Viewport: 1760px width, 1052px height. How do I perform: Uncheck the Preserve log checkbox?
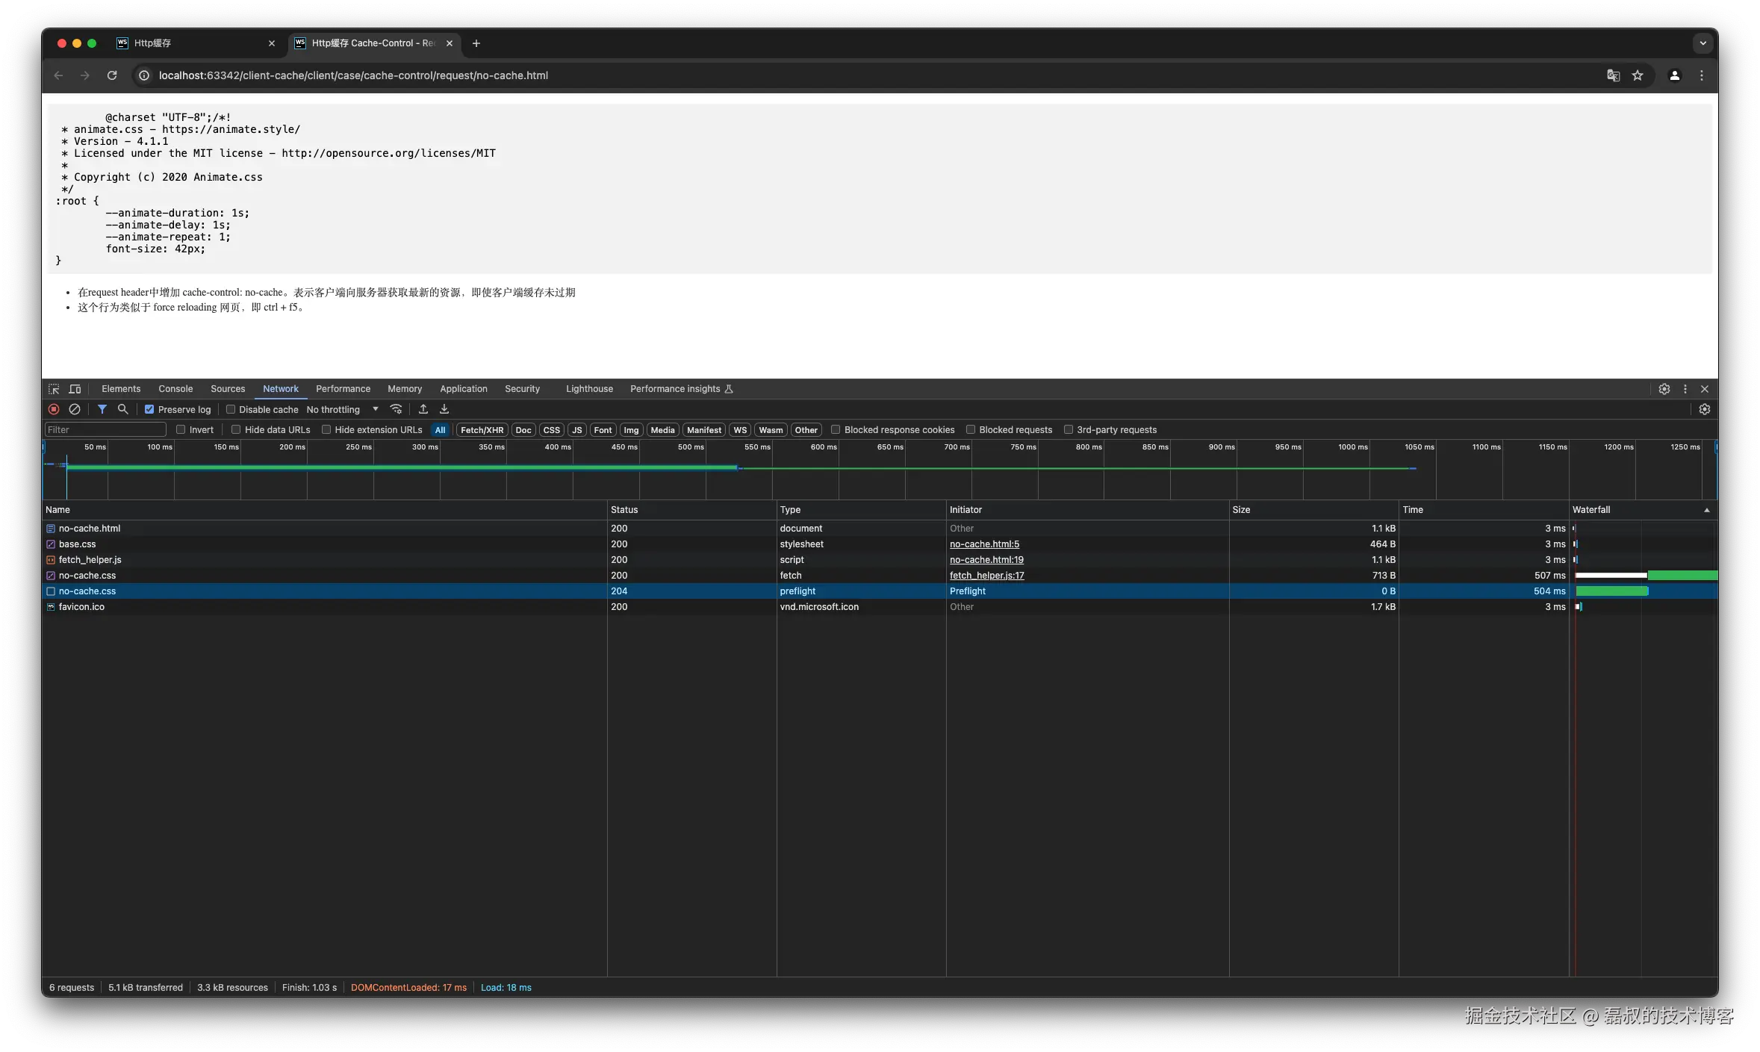149,409
